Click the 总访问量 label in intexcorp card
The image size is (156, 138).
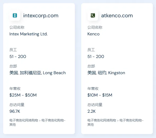(x=17, y=105)
